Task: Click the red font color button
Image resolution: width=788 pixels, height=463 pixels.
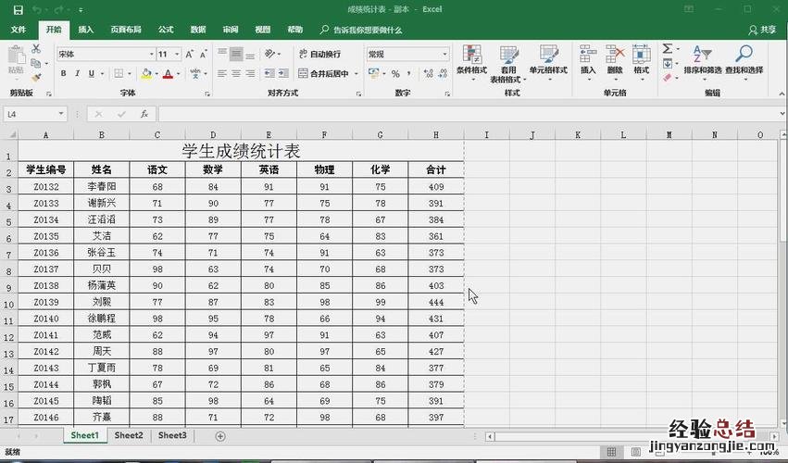Action: pyautogui.click(x=168, y=74)
